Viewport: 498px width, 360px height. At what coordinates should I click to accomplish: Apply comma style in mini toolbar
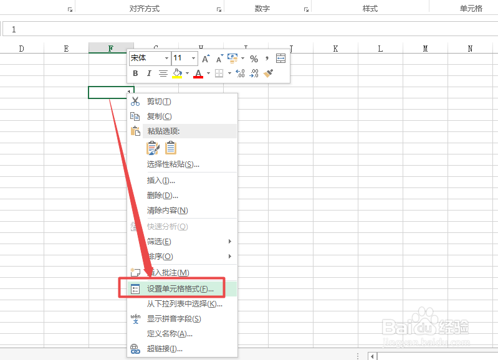[267, 59]
